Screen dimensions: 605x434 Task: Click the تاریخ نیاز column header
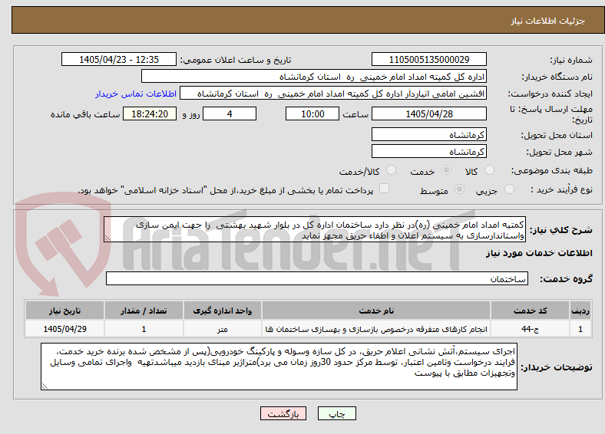point(64,311)
